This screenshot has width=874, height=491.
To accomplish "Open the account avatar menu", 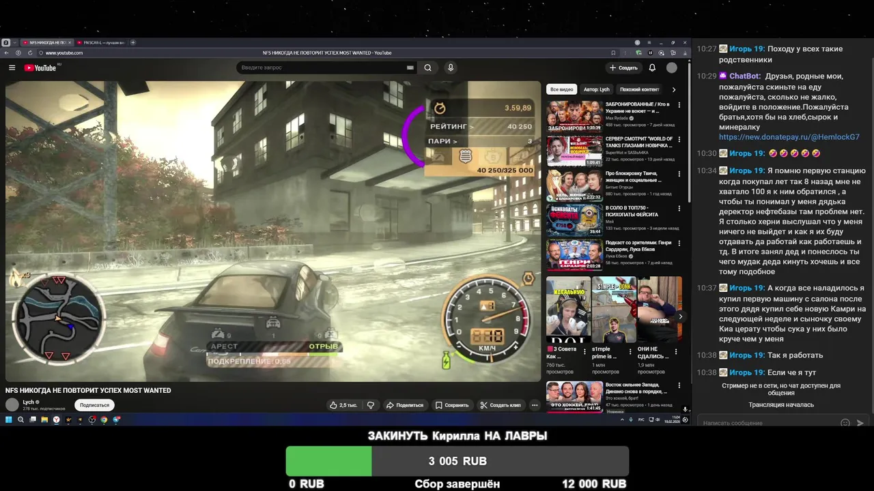I will click(x=672, y=68).
